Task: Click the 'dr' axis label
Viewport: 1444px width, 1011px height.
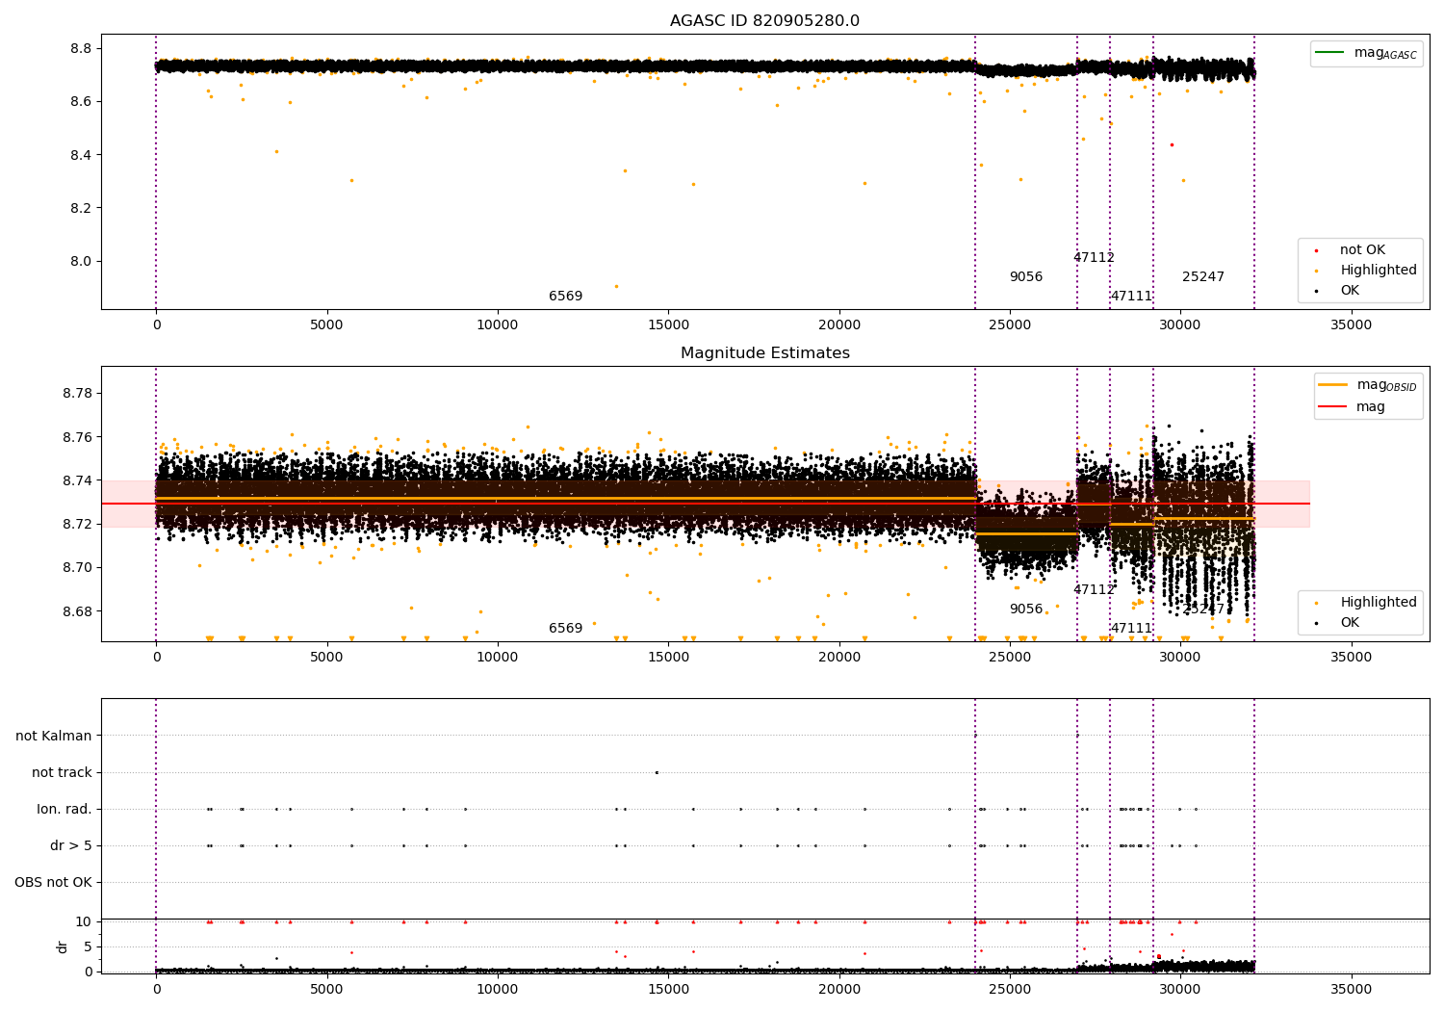Action: (x=63, y=946)
